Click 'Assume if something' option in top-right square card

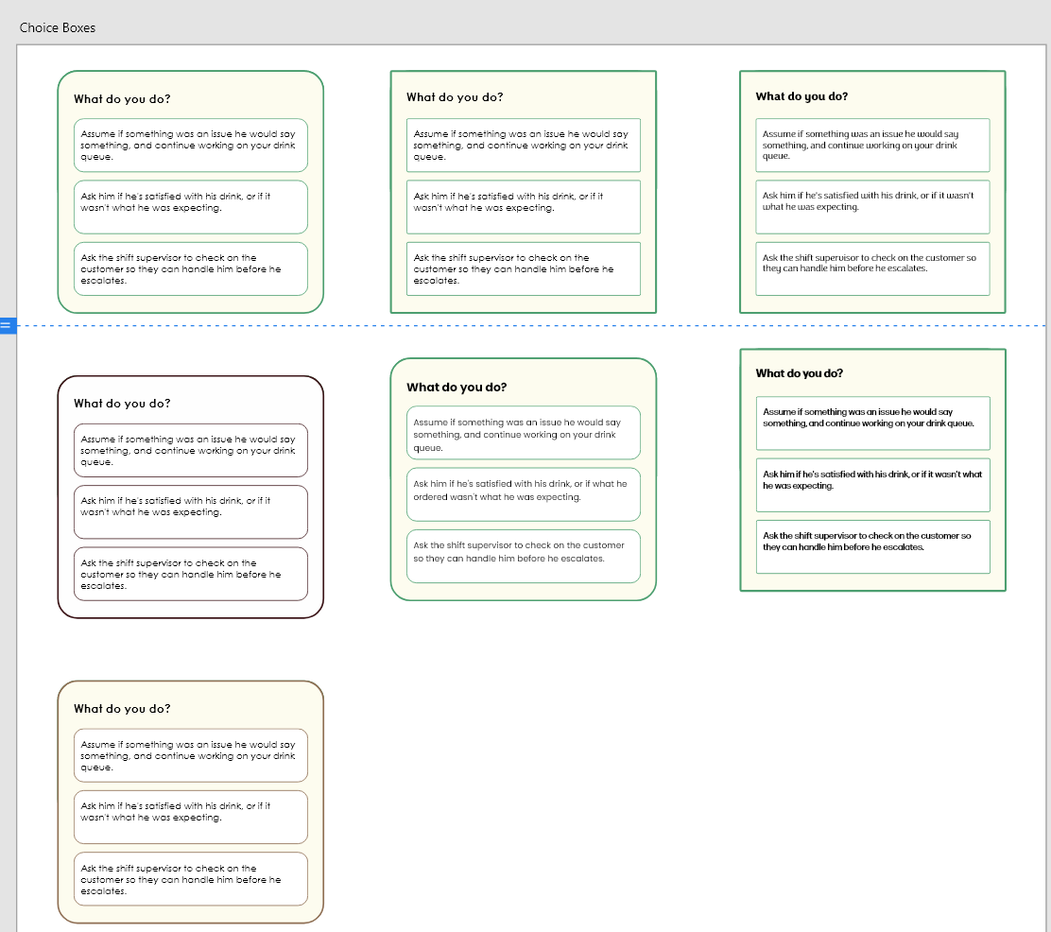pyautogui.click(x=872, y=146)
